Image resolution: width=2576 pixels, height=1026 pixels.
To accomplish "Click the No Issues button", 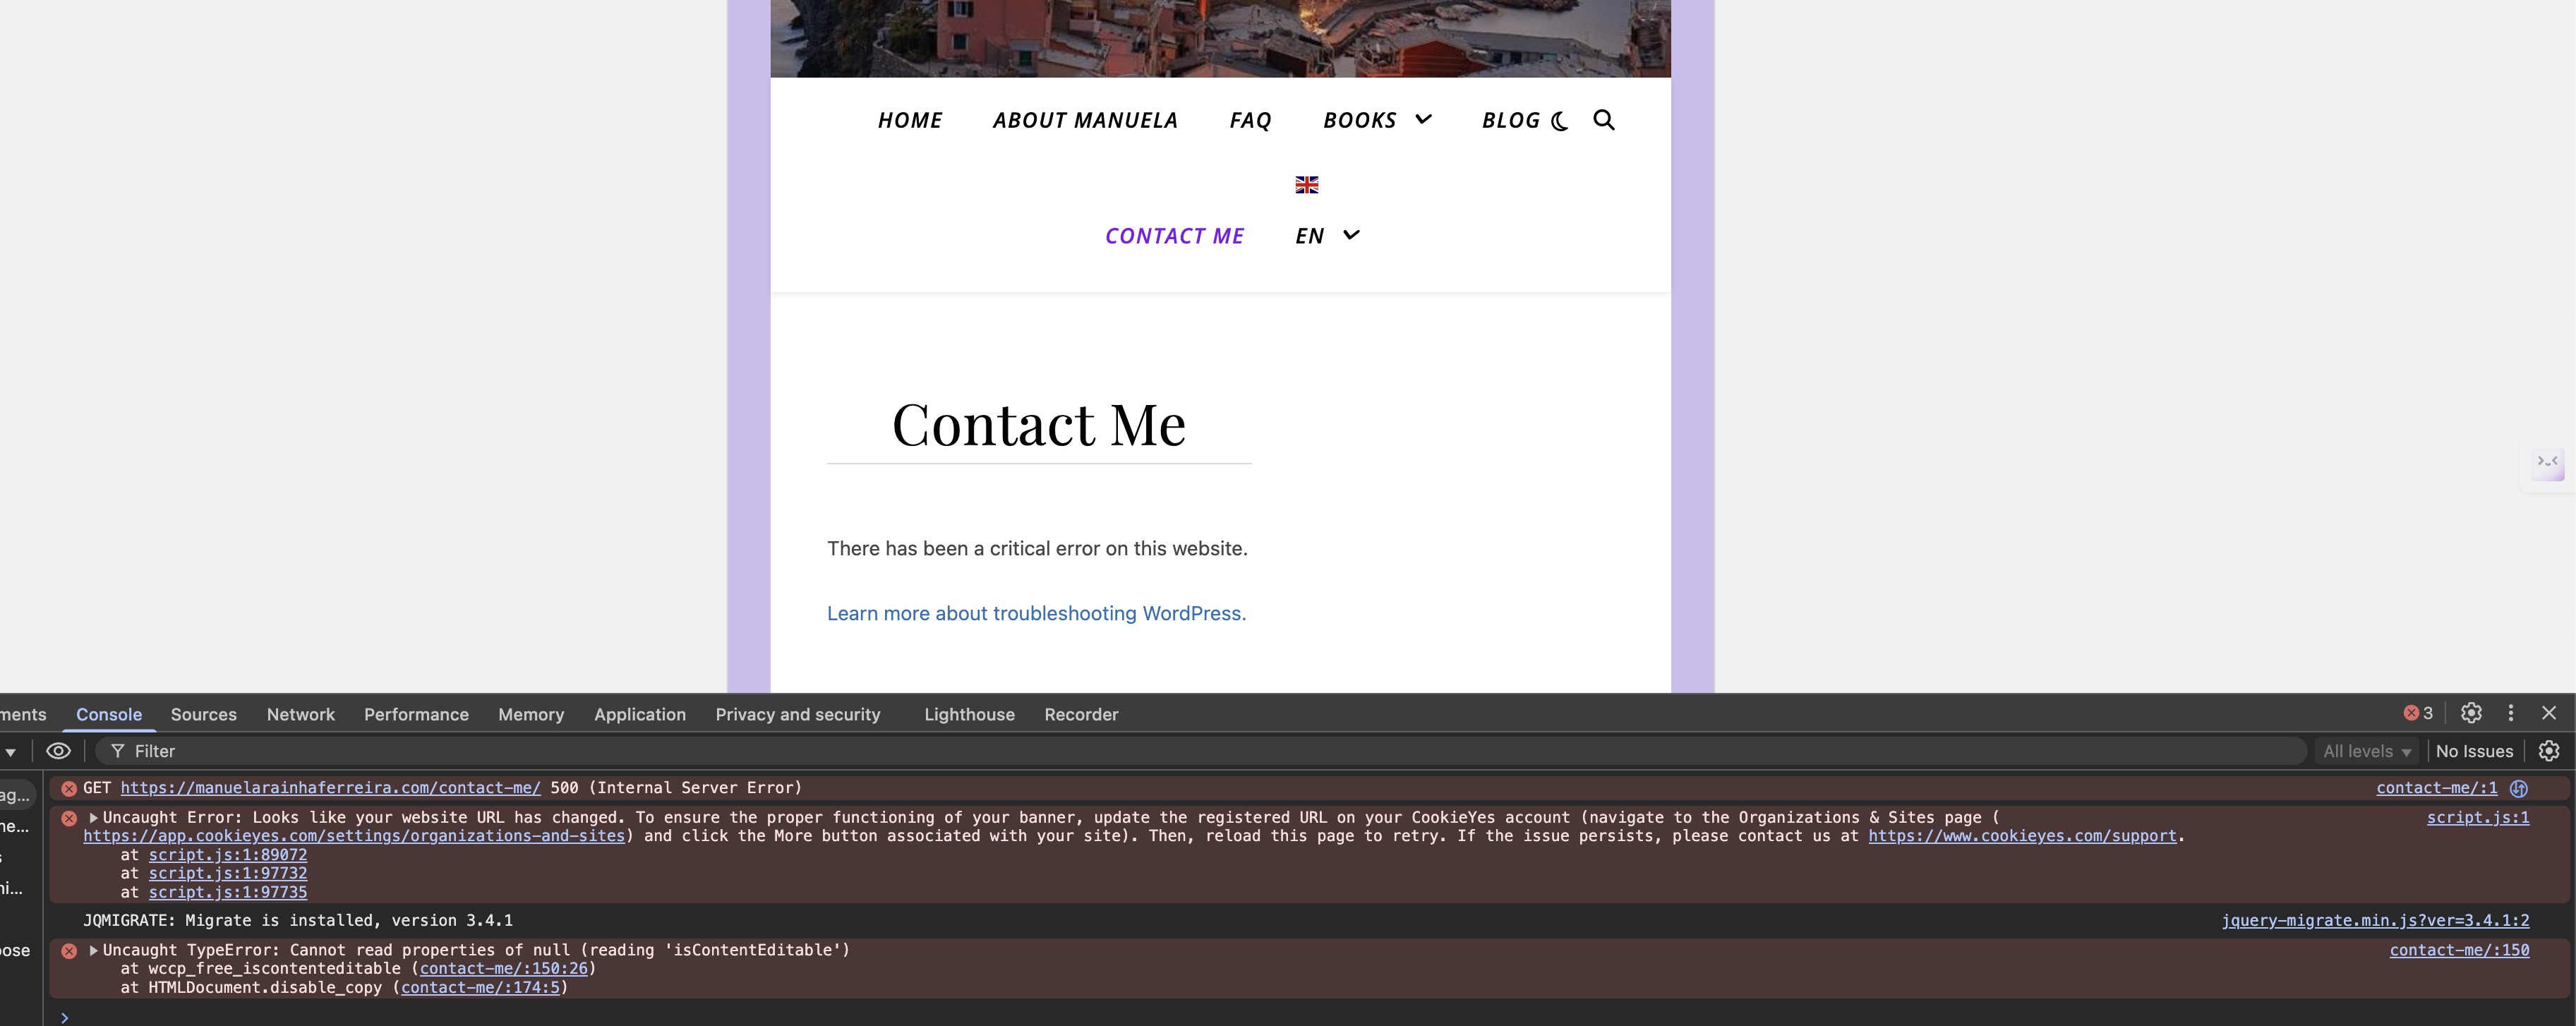I will tap(2474, 751).
